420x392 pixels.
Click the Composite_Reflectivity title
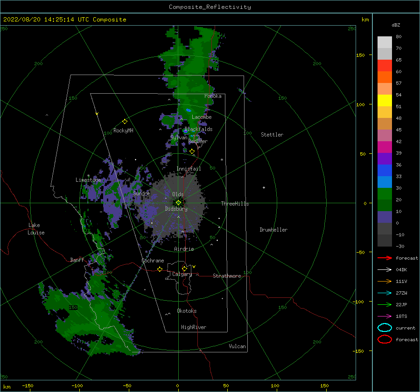pos(210,7)
